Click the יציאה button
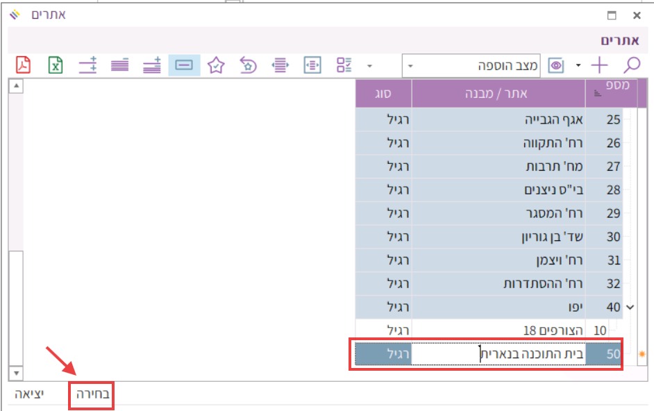The image size is (654, 411). pyautogui.click(x=29, y=394)
